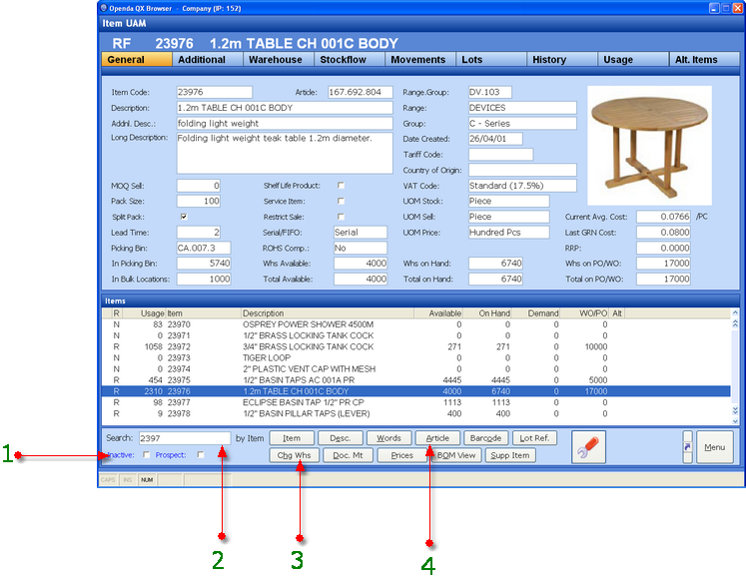This screenshot has height=585, width=746.
Task: View the History tab
Action: (562, 60)
